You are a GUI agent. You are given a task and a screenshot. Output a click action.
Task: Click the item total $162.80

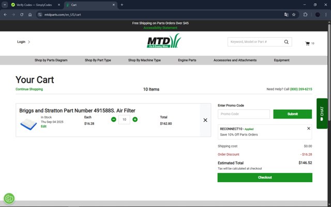click(166, 124)
